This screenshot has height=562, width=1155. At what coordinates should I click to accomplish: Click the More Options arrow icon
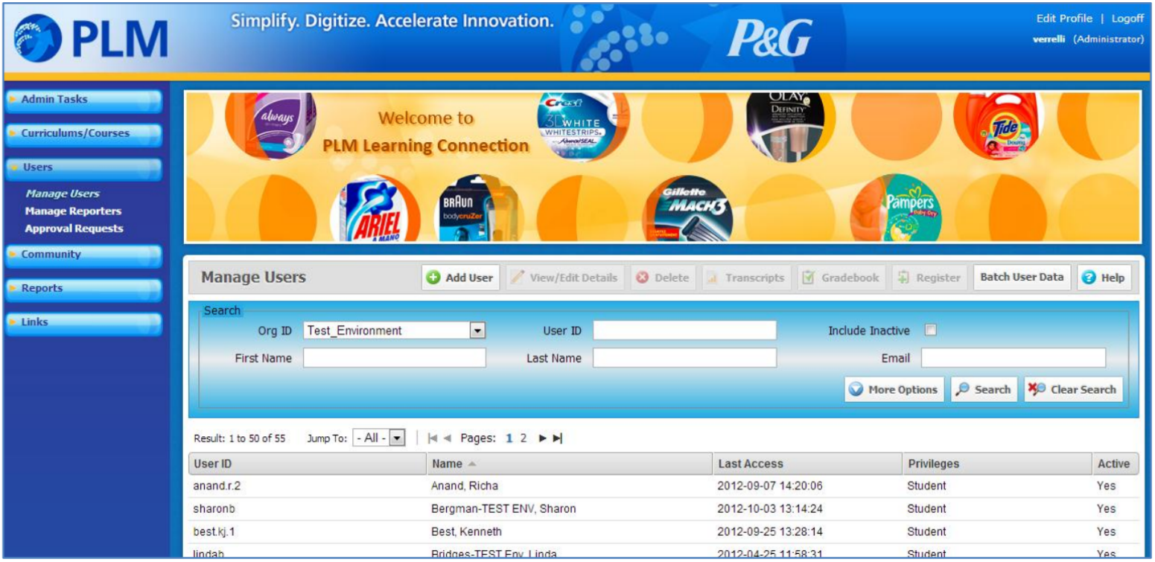tap(856, 389)
